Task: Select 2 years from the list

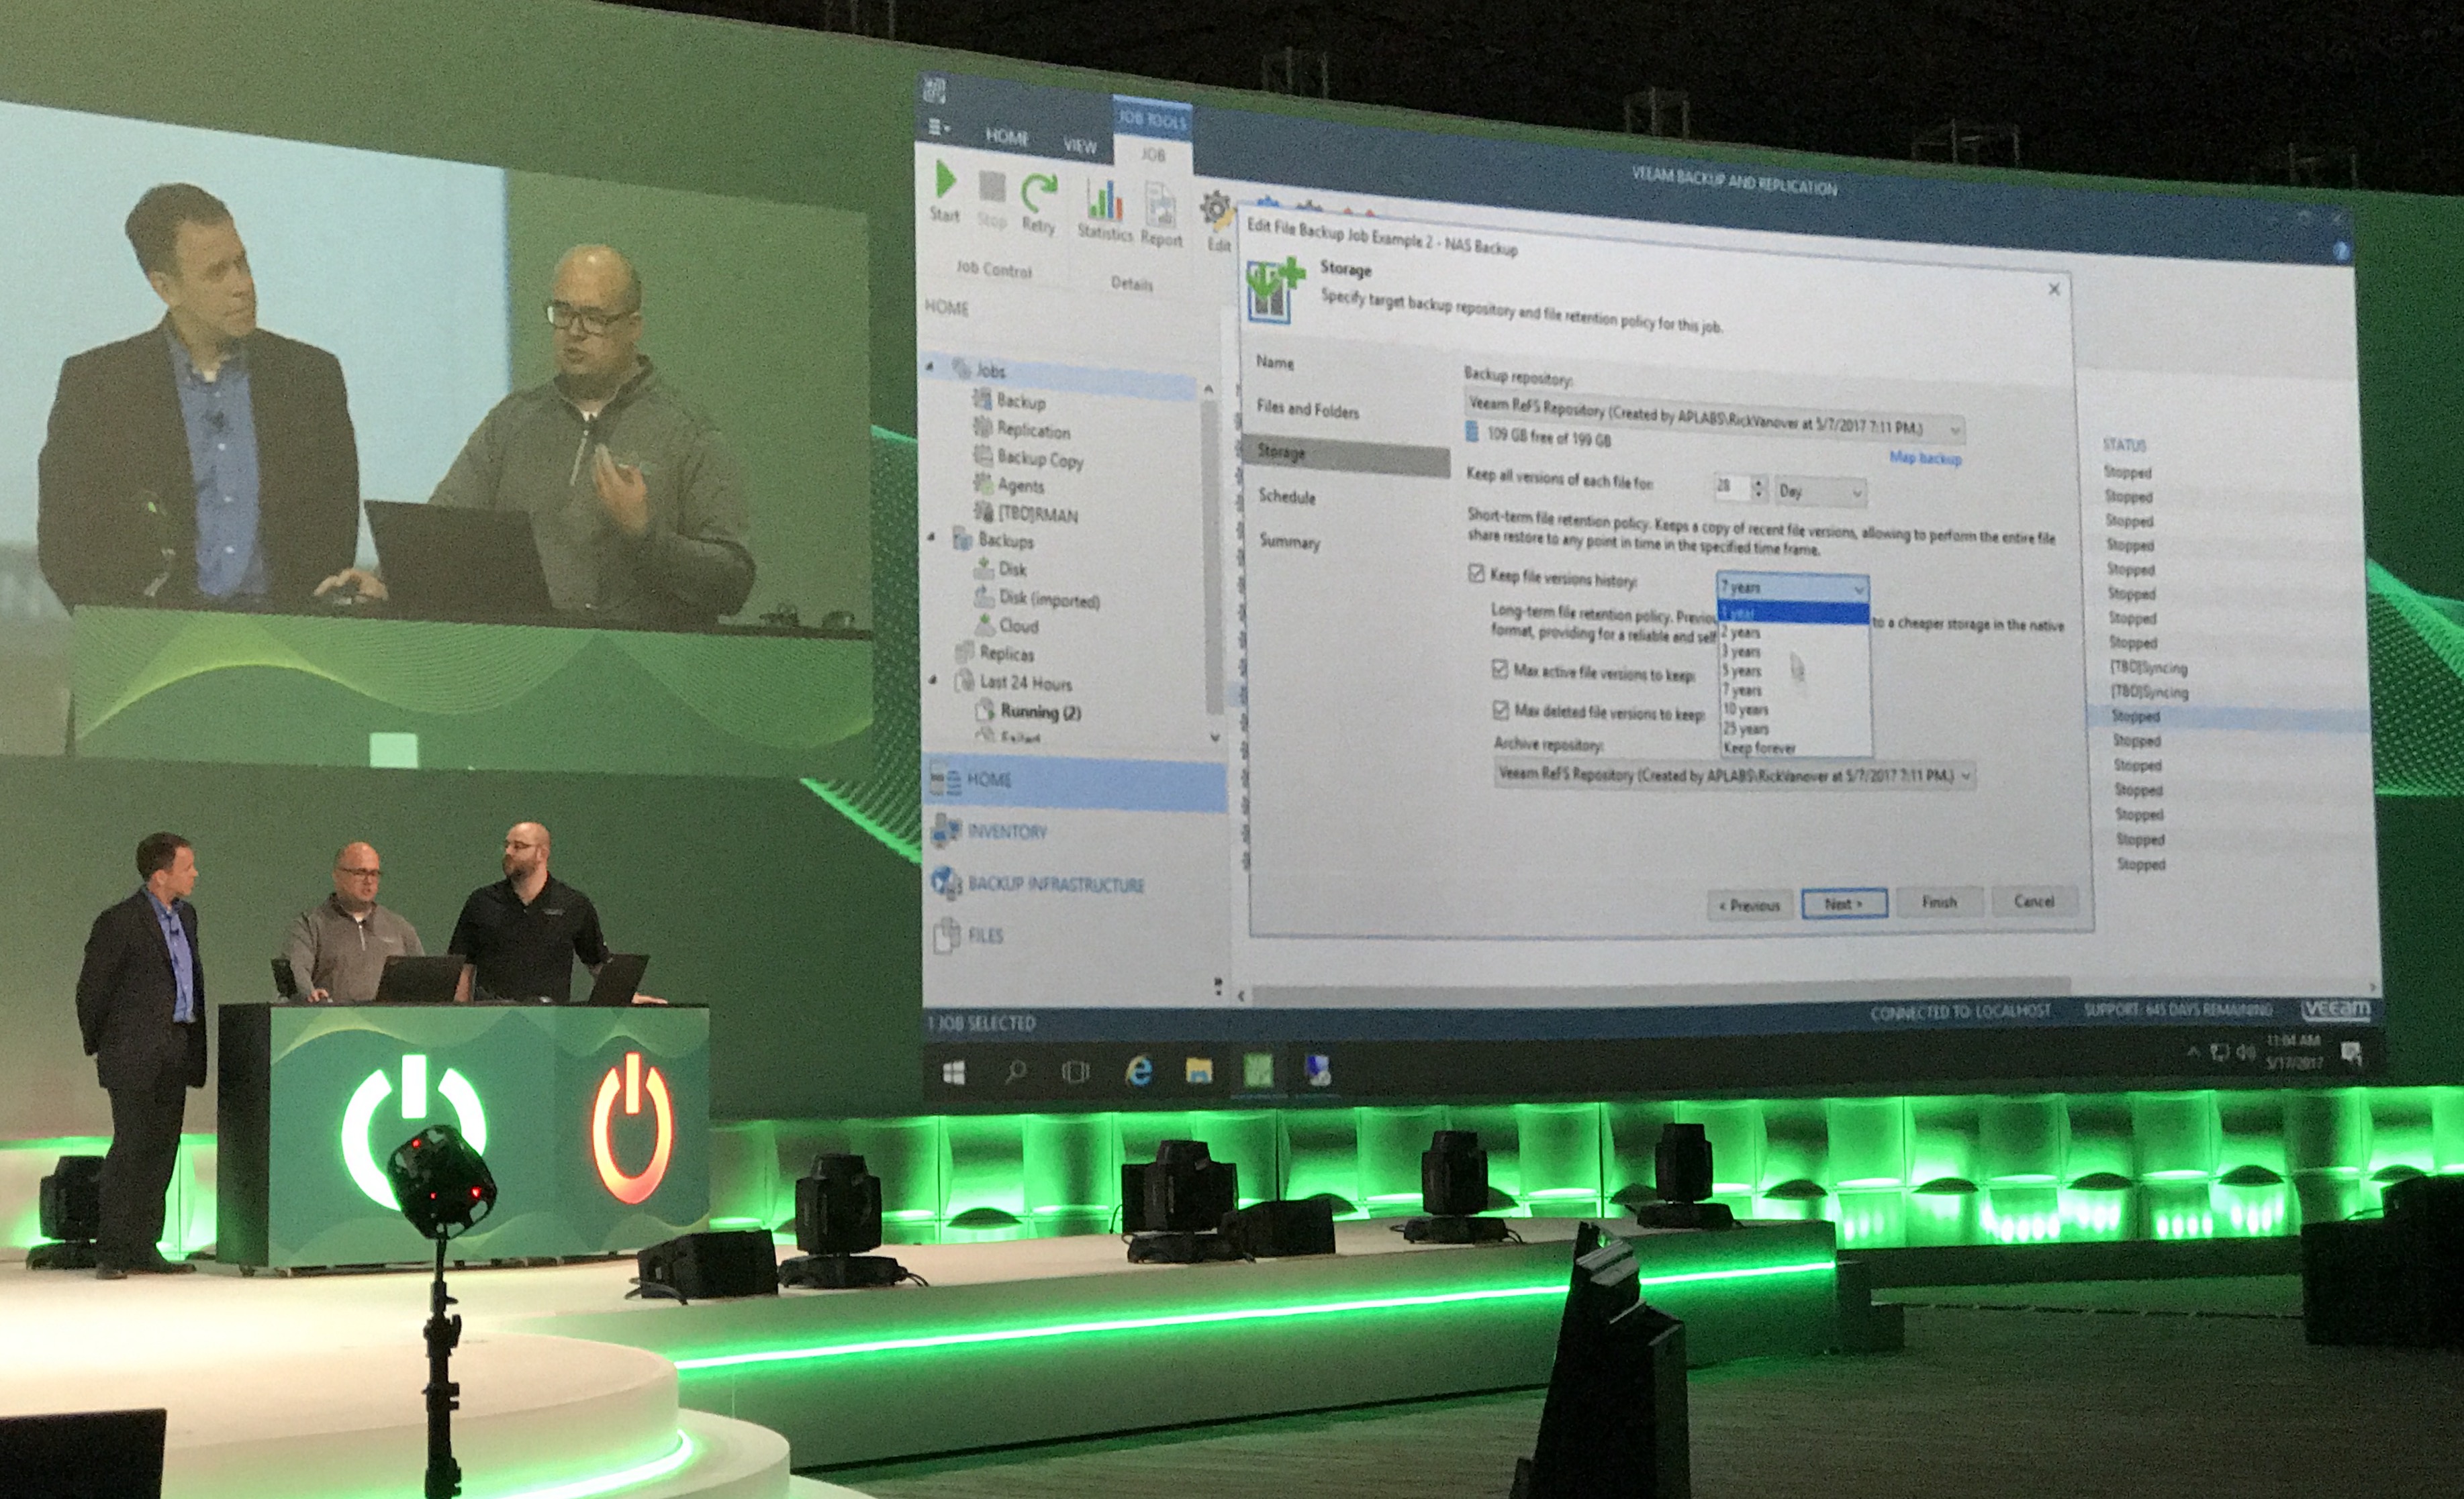Action: tap(1793, 633)
